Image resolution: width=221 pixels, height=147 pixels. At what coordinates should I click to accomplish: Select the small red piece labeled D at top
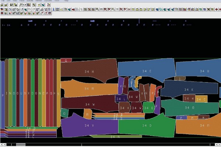click(66, 60)
